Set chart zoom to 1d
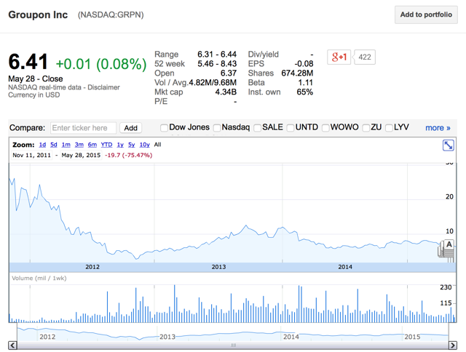 pyautogui.click(x=42, y=145)
